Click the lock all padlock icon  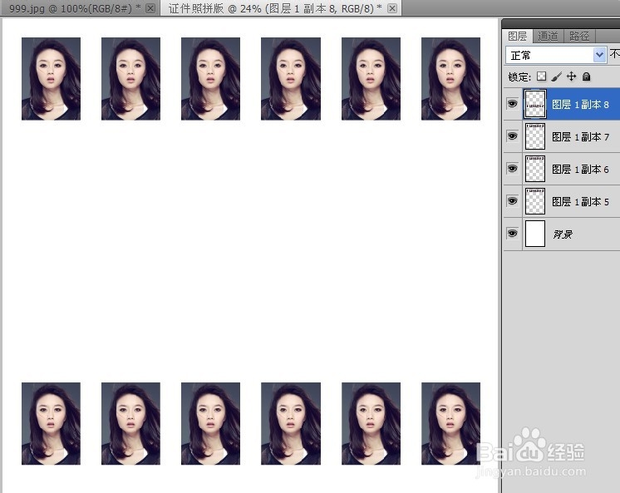click(x=587, y=76)
